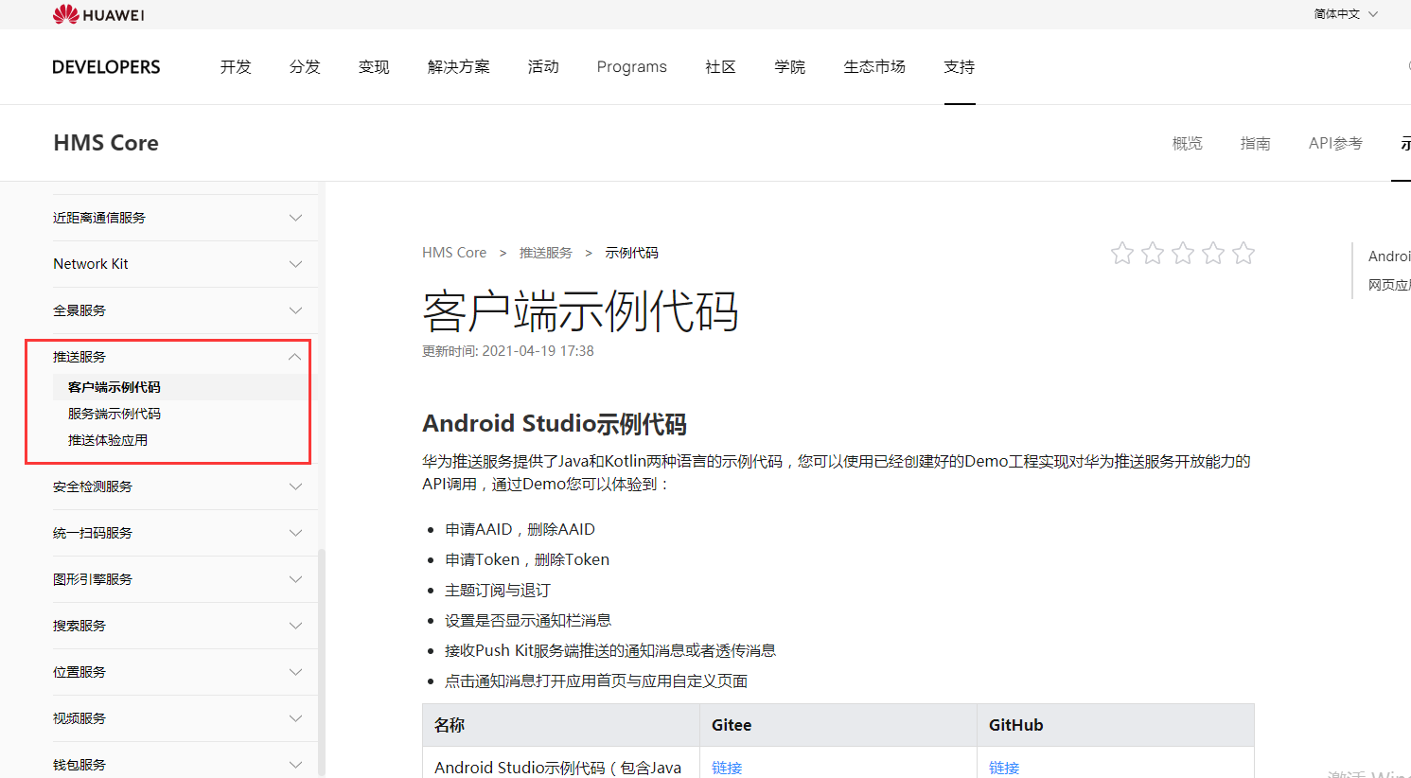Click the Huawei logo
The width and height of the screenshot is (1411, 778).
(x=98, y=14)
